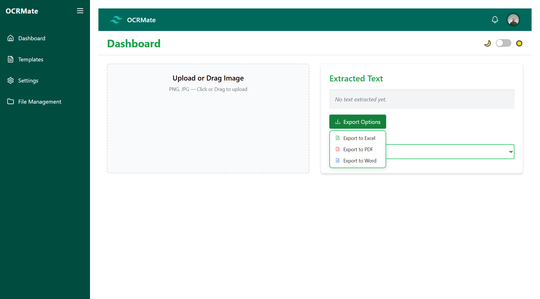Select Export to Word

359,160
